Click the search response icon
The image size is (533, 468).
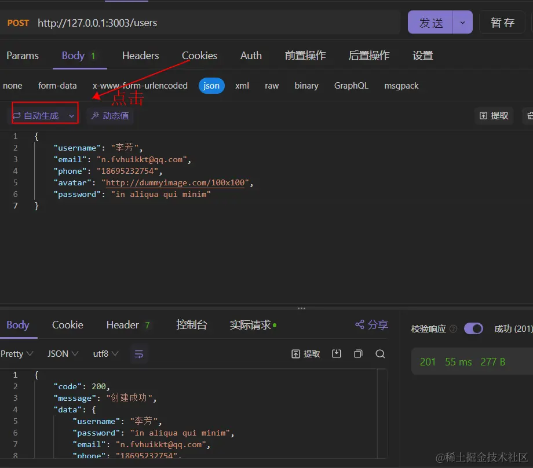point(380,354)
